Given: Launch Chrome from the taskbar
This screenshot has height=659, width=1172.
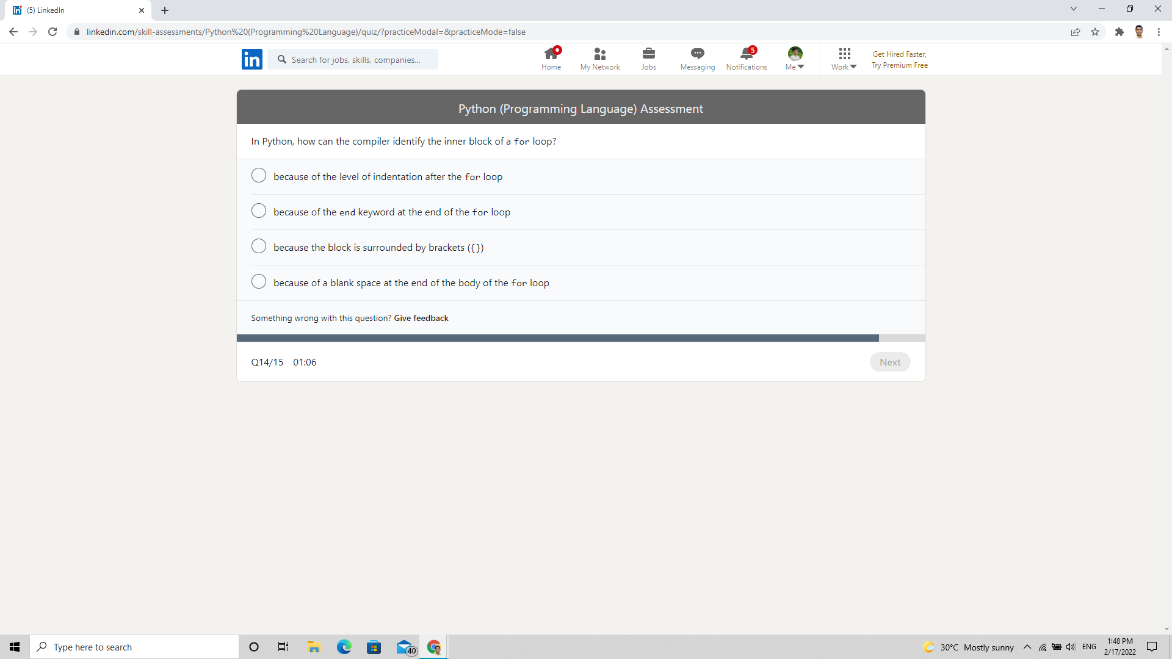Looking at the screenshot, I should 434,647.
